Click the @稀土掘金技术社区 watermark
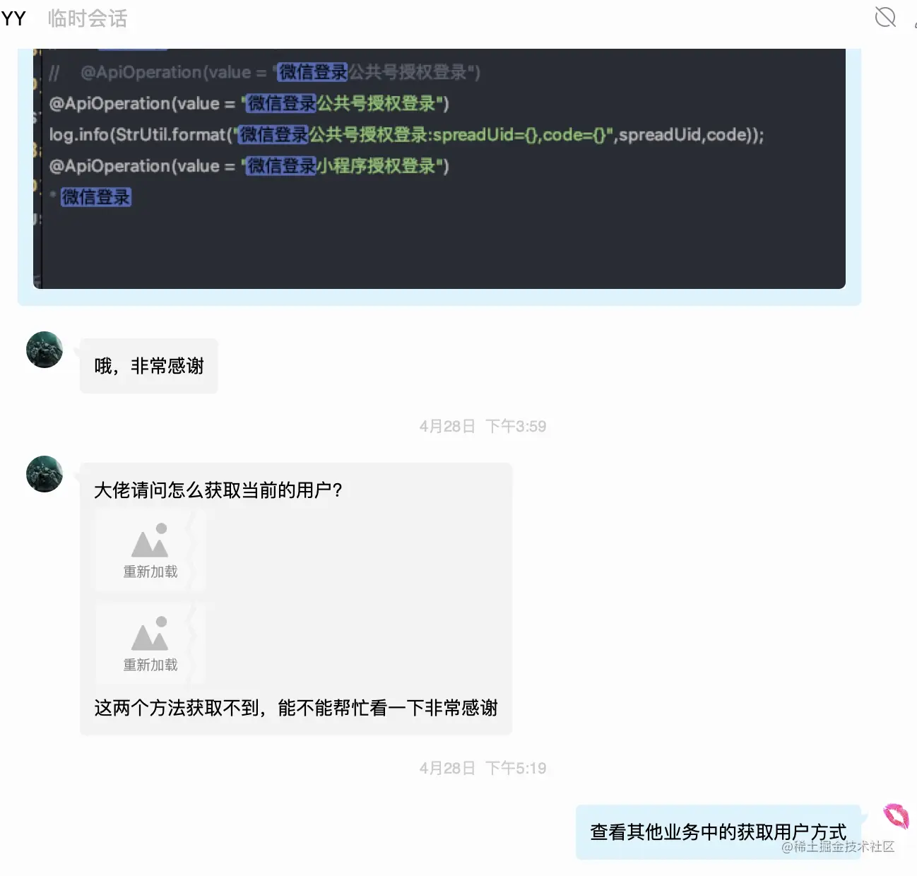 pyautogui.click(x=838, y=846)
